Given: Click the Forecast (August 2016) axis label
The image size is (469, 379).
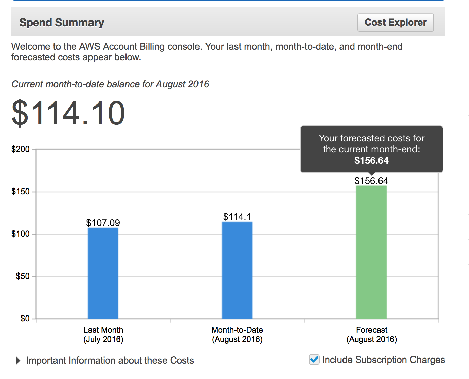Looking at the screenshot, I should point(372,334).
